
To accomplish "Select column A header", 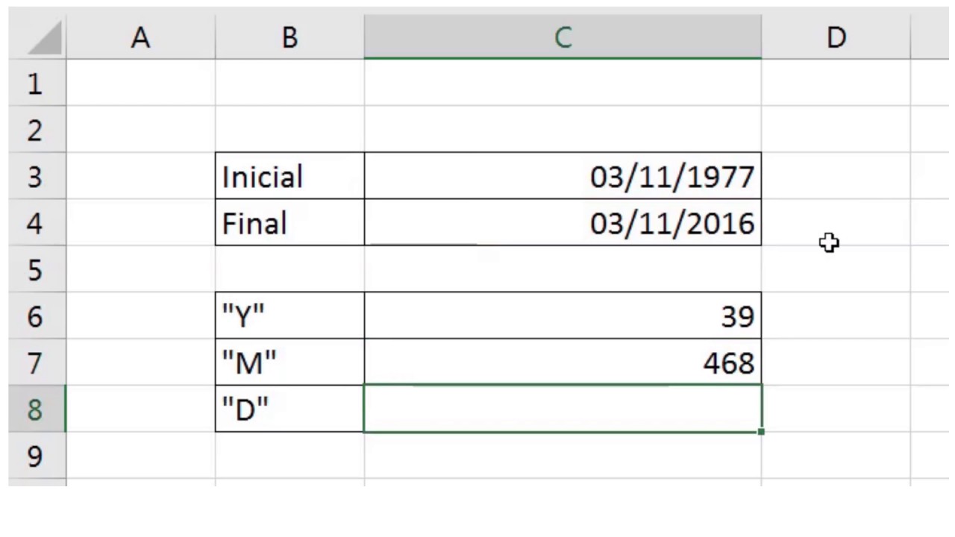I will tap(140, 37).
